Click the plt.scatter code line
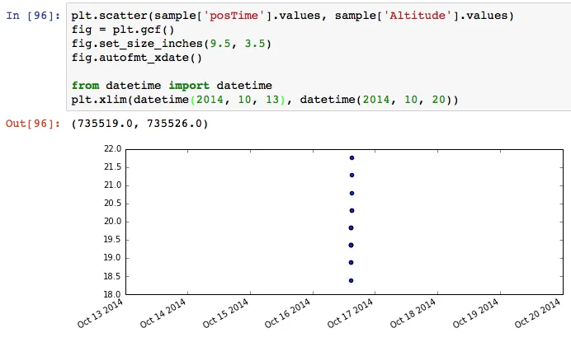571x342 pixels. (x=292, y=16)
